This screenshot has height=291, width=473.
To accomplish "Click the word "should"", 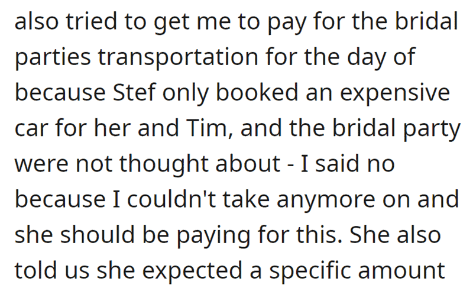I will point(97,235).
